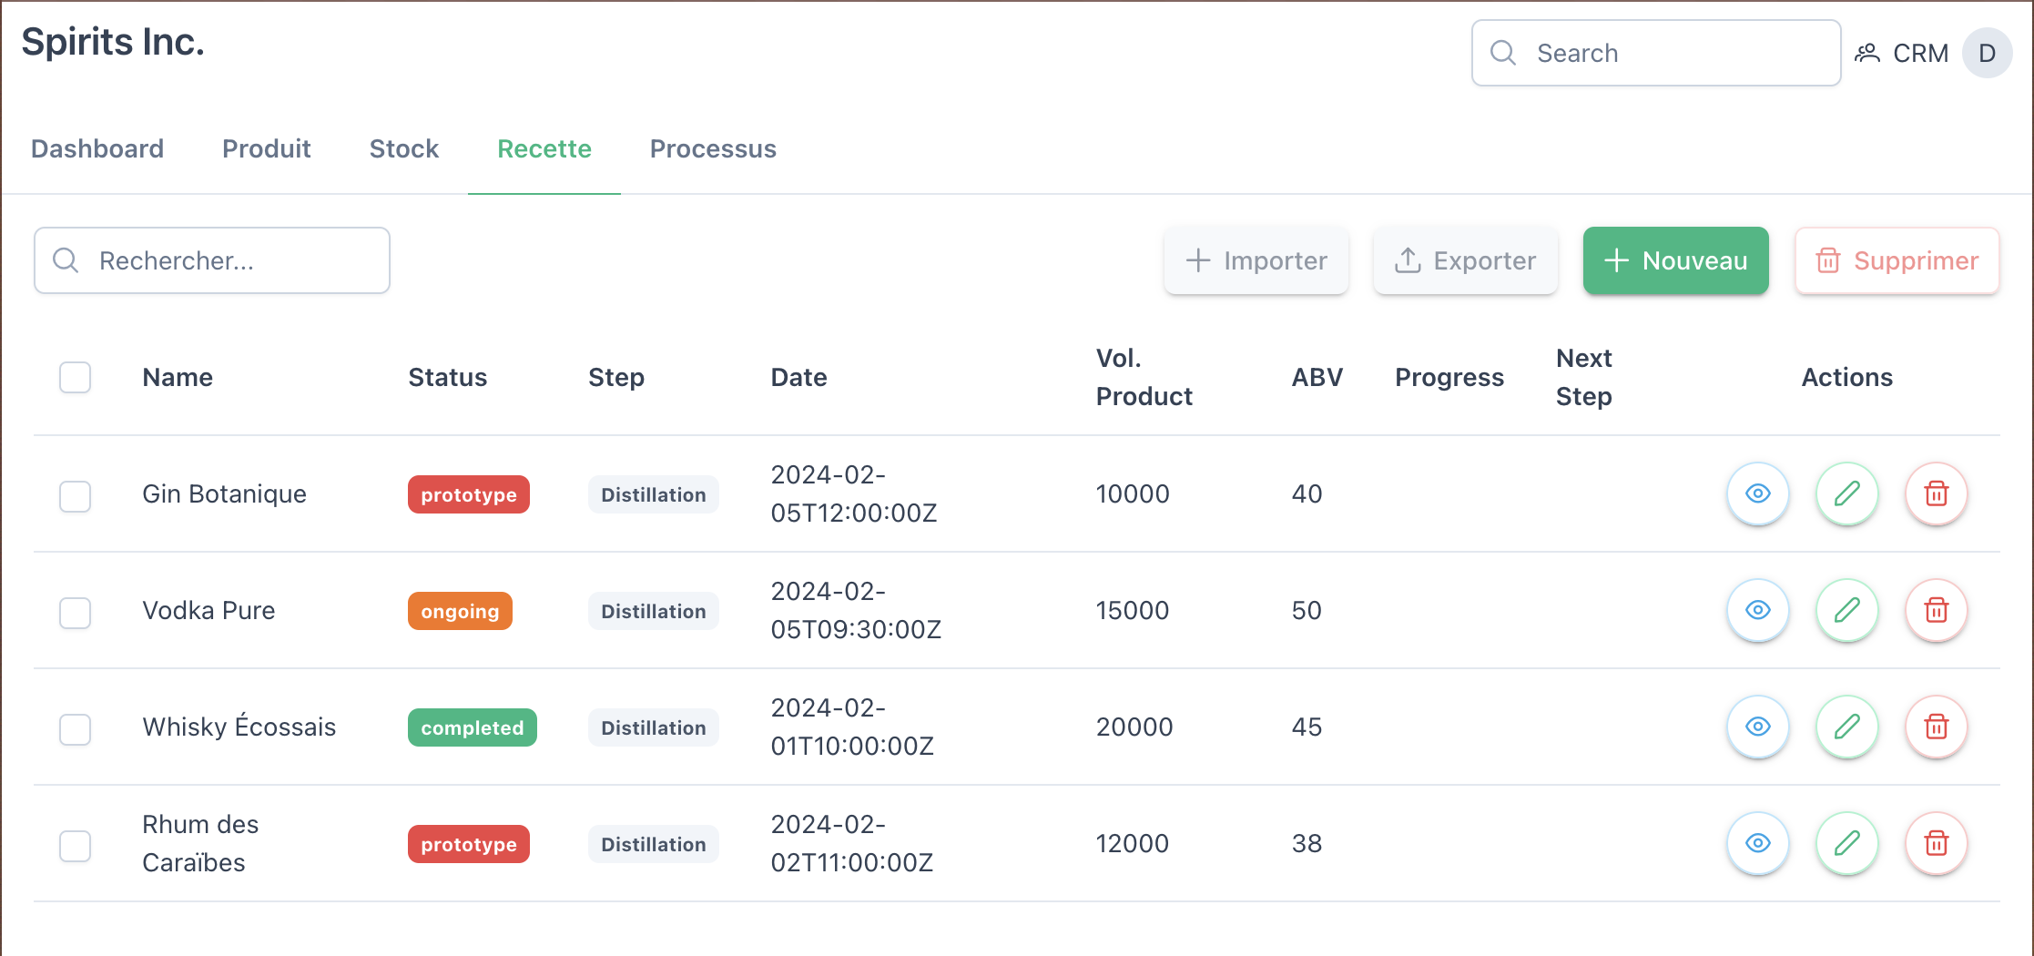Click the Nouveau button

click(x=1675, y=260)
